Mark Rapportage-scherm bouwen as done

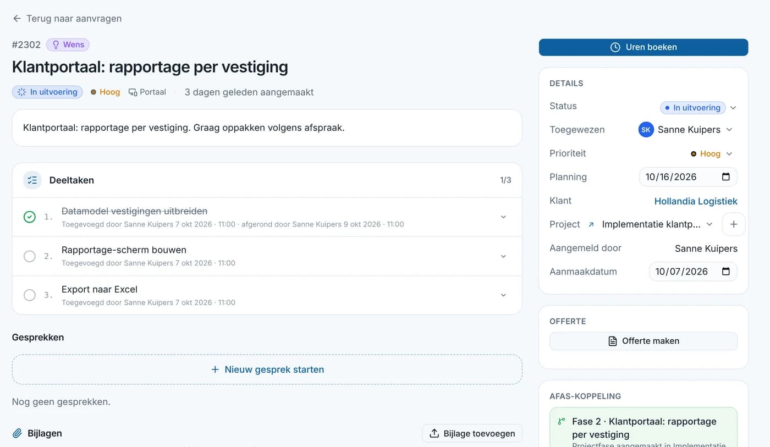[30, 256]
